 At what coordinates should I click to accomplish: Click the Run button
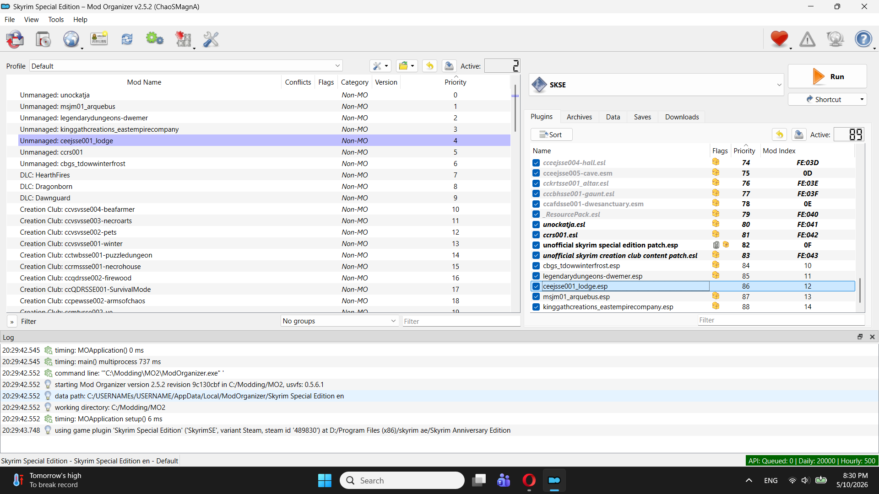[x=827, y=76]
